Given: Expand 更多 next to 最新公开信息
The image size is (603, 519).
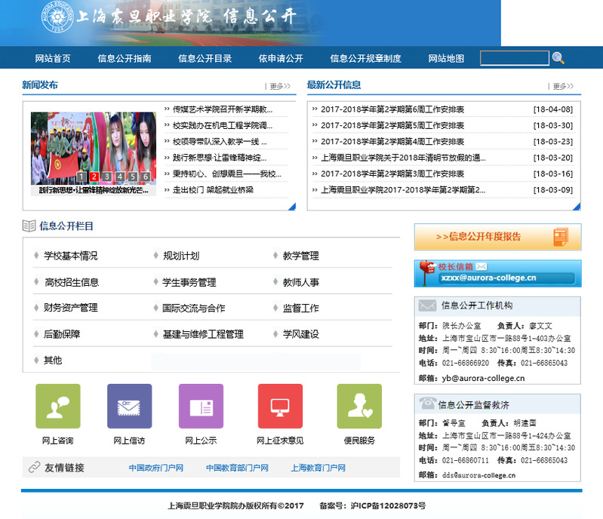Looking at the screenshot, I should pos(563,86).
